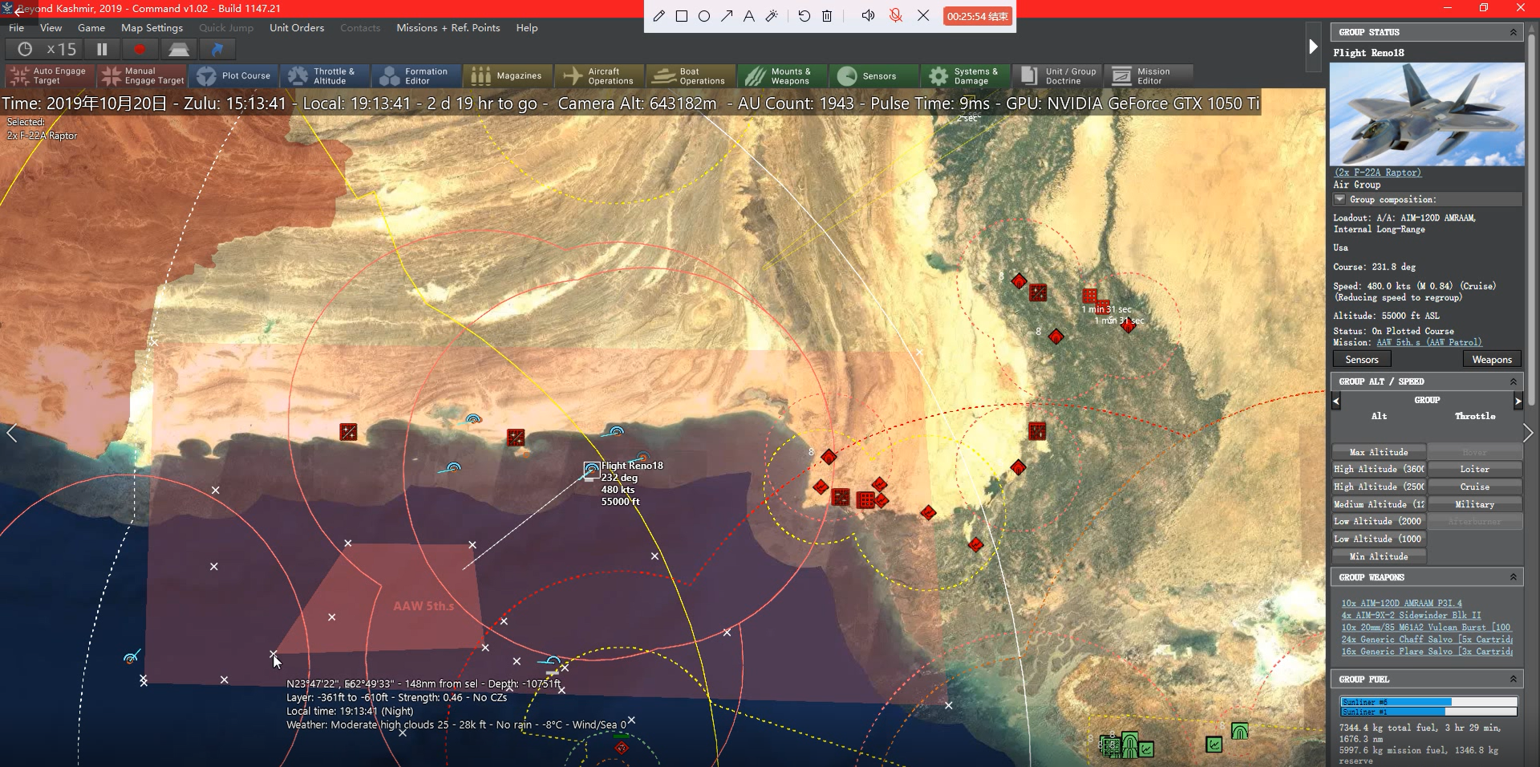
Task: Open the Plot Course tool
Action: [235, 75]
